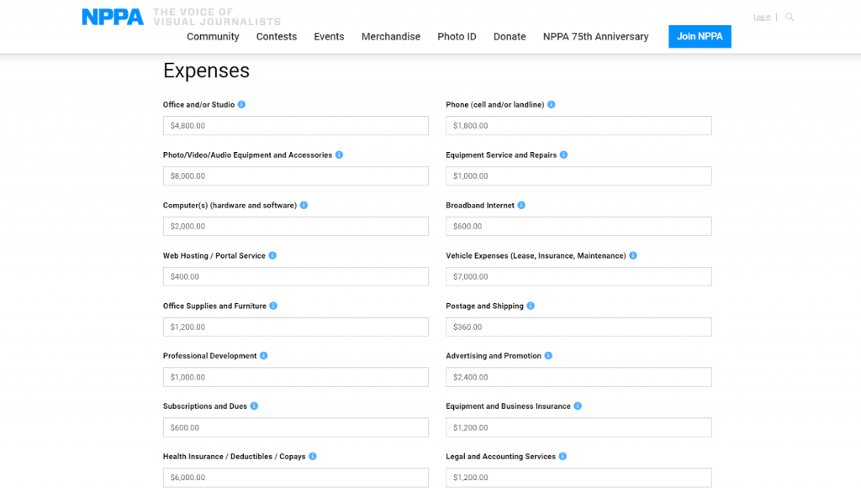861x492 pixels.
Task: Click Postage and Shipping info icon
Action: tap(531, 306)
